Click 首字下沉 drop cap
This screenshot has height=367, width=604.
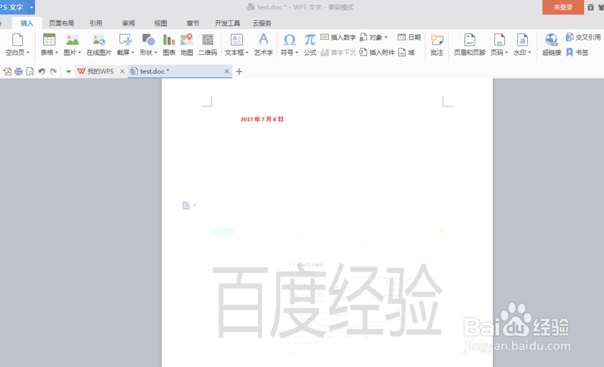point(338,53)
